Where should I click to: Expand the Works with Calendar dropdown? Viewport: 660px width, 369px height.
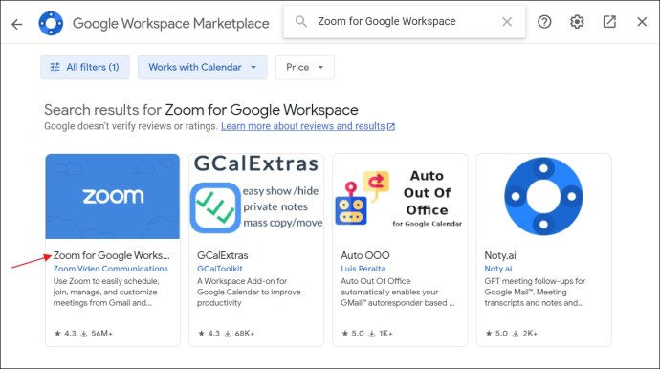click(x=203, y=67)
